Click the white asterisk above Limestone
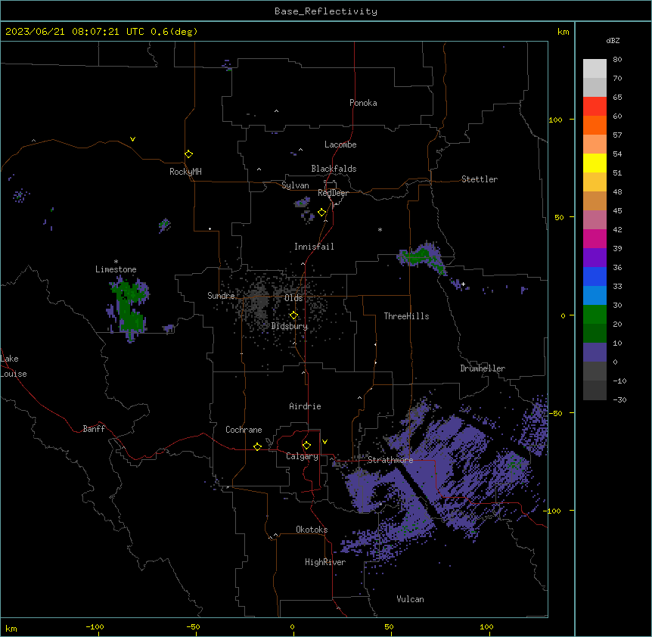The width and height of the screenshot is (652, 637). (x=116, y=262)
